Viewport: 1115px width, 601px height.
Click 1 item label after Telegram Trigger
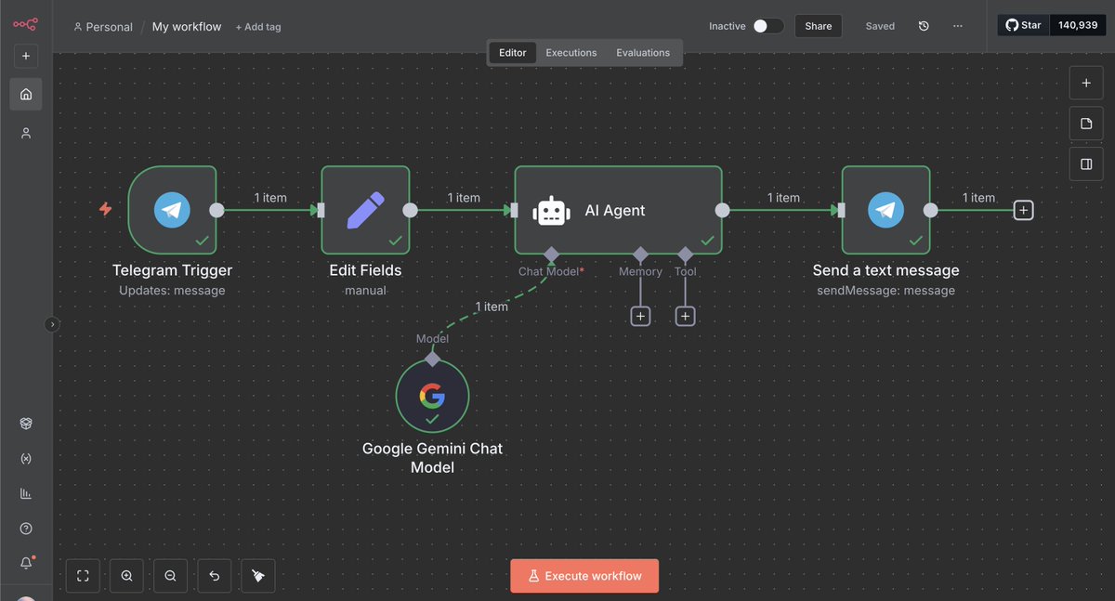(270, 198)
